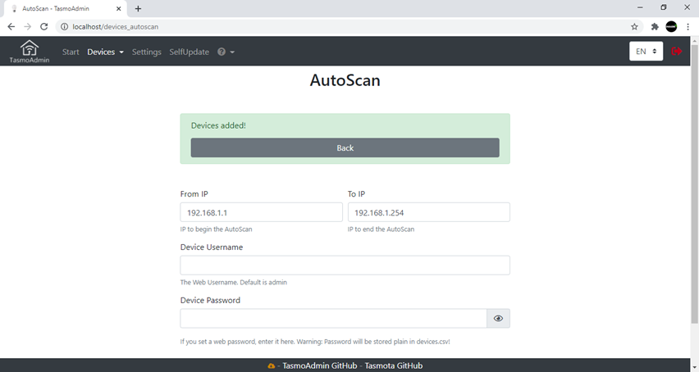Open the SelfUpdate page
Screen dimensions: 699x372
(x=189, y=52)
